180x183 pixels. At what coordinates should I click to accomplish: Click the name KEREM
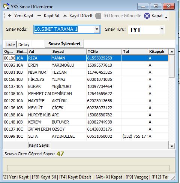coord(34,122)
